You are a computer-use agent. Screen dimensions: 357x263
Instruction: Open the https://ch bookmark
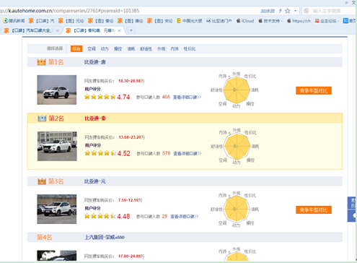point(299,21)
